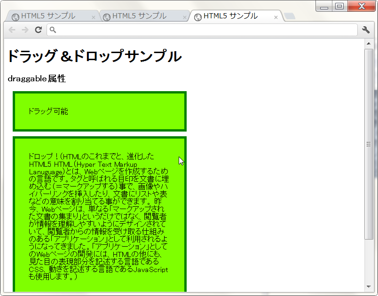This screenshot has height=296, width=378.
Task: Switch to the second HTML5 サンプル tab
Action: point(144,16)
